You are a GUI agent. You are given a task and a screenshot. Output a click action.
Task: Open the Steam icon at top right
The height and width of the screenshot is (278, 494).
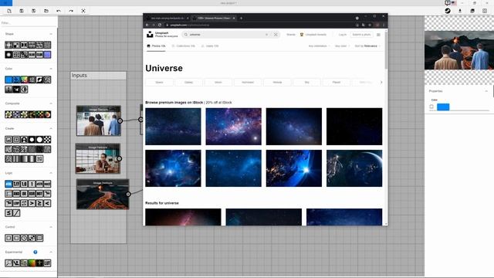coord(448,11)
